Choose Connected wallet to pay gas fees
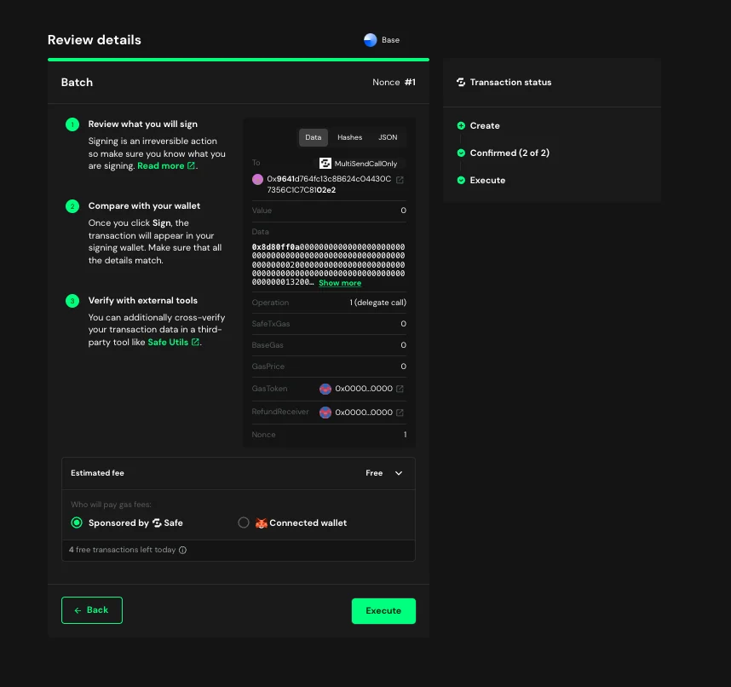Image resolution: width=731 pixels, height=687 pixels. tap(244, 522)
